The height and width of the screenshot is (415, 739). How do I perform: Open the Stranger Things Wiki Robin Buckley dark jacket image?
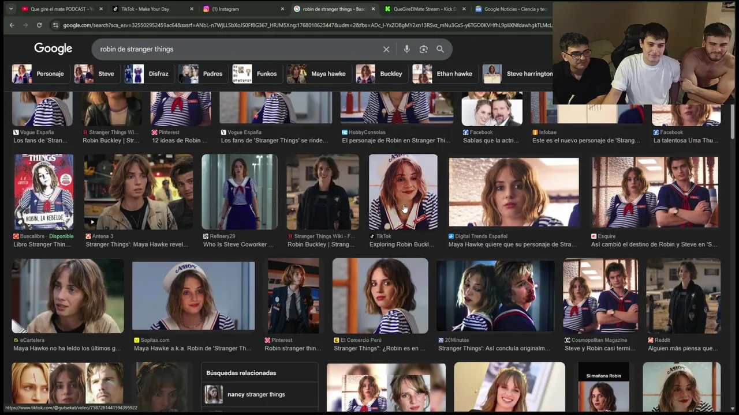click(x=323, y=192)
